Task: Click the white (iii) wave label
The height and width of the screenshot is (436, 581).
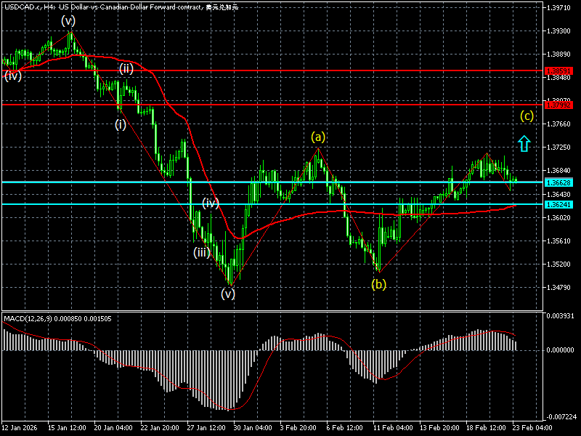Action: coord(202,252)
